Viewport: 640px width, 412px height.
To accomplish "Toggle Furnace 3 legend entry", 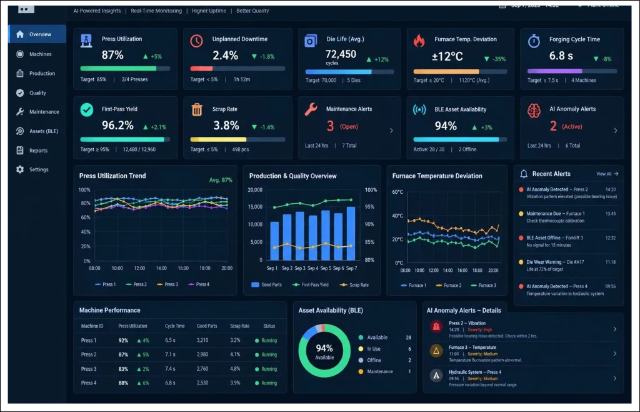I will coord(483,286).
